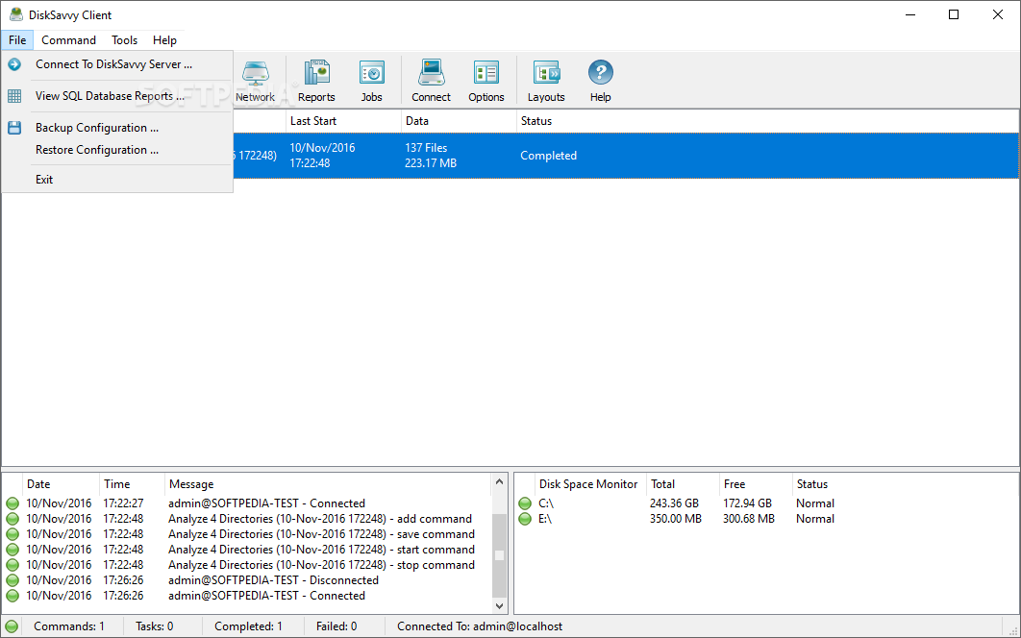Screen dimensions: 1021x638
Task: Click the green status bar indicator icon
Action: (x=12, y=626)
